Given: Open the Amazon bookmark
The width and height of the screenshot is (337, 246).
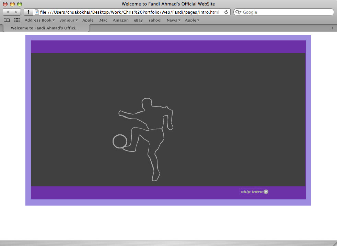Looking at the screenshot, I should point(120,20).
